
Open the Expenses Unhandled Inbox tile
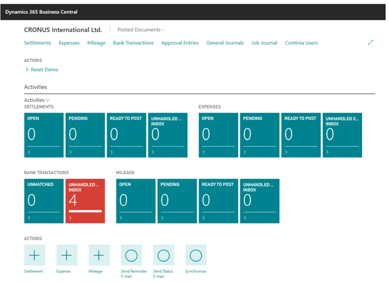[342, 135]
